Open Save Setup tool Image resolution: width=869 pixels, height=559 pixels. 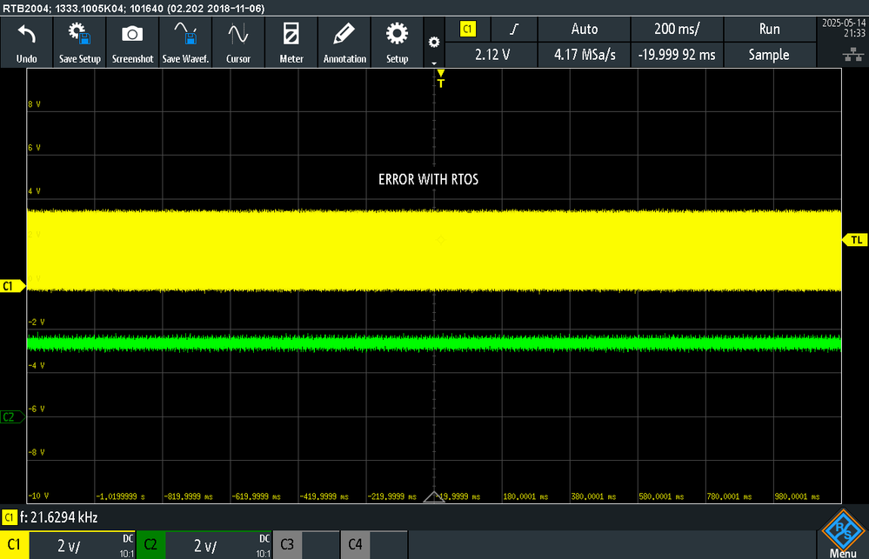pos(80,43)
